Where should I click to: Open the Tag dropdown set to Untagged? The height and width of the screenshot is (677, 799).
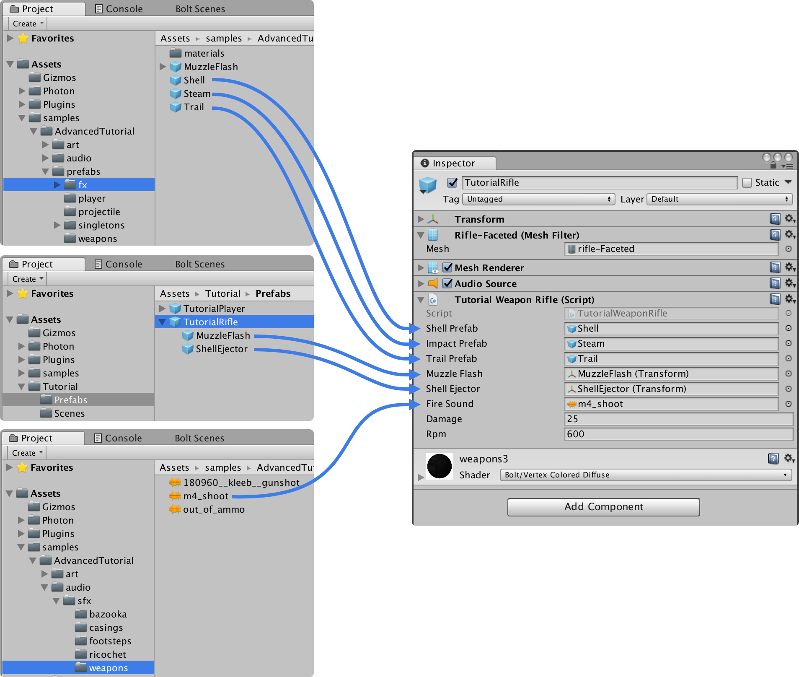coord(538,199)
